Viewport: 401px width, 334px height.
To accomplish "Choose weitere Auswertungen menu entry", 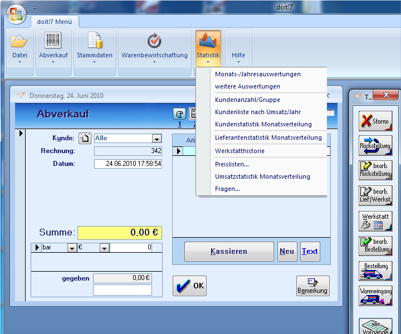I will coord(247,86).
